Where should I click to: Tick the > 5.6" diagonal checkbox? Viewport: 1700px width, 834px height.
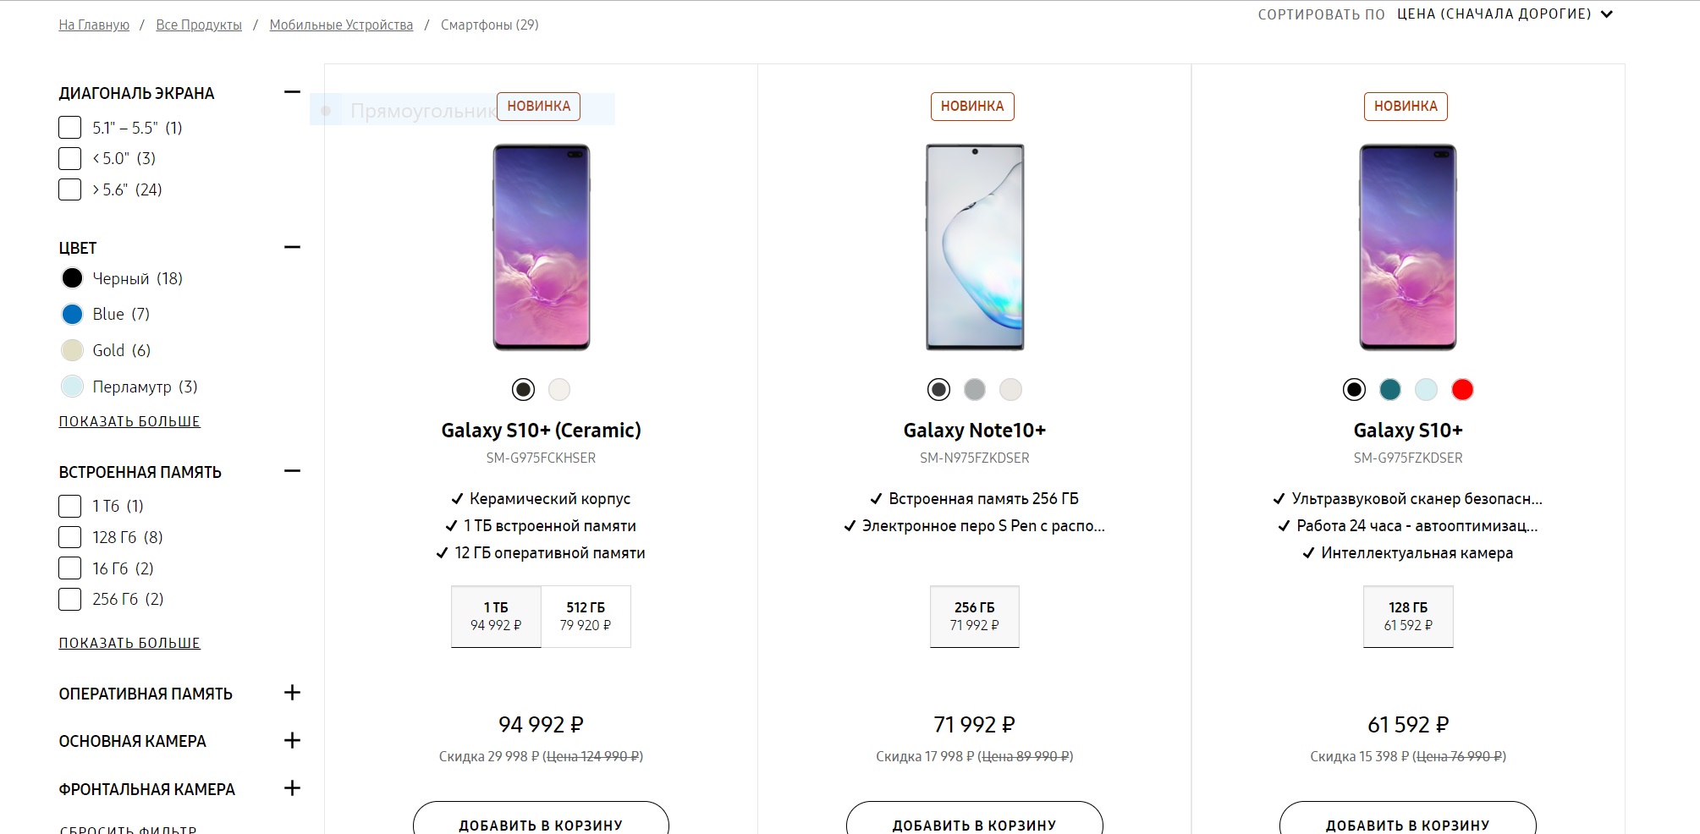pos(70,189)
